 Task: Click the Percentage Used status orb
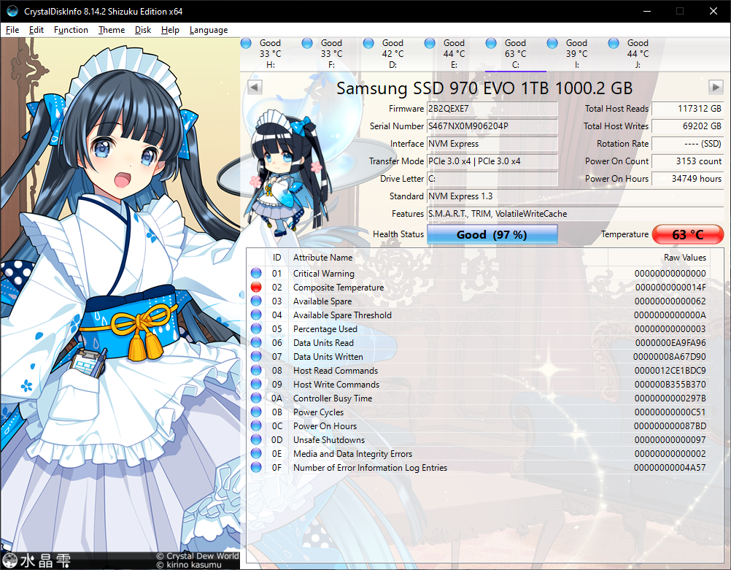tap(256, 328)
